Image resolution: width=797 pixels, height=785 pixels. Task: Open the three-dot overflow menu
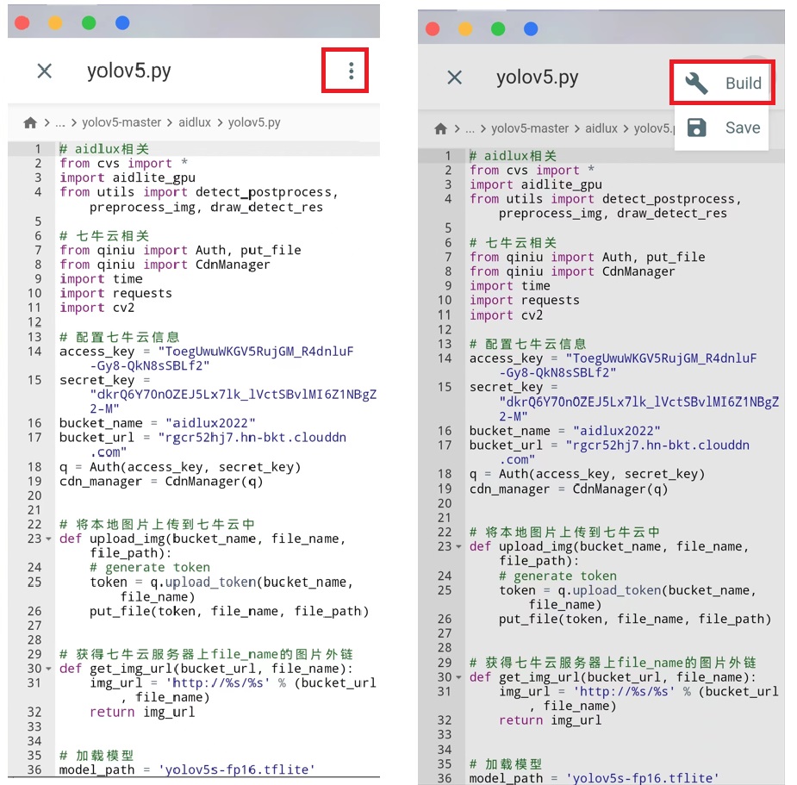pos(351,71)
